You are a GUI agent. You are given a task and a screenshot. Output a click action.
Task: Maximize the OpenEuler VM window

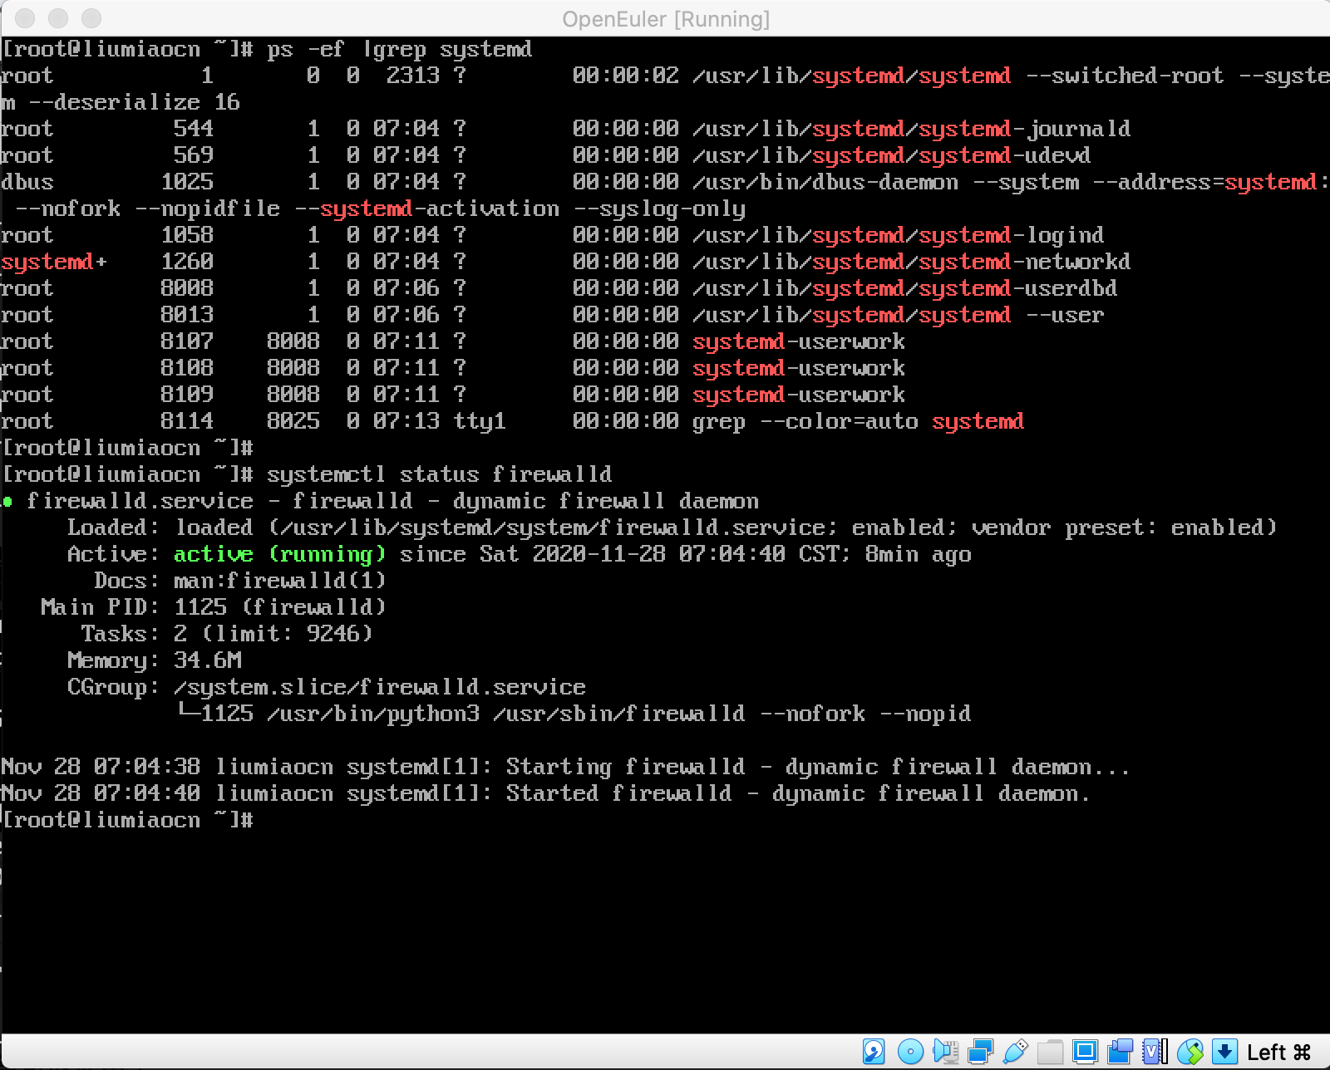click(x=92, y=17)
